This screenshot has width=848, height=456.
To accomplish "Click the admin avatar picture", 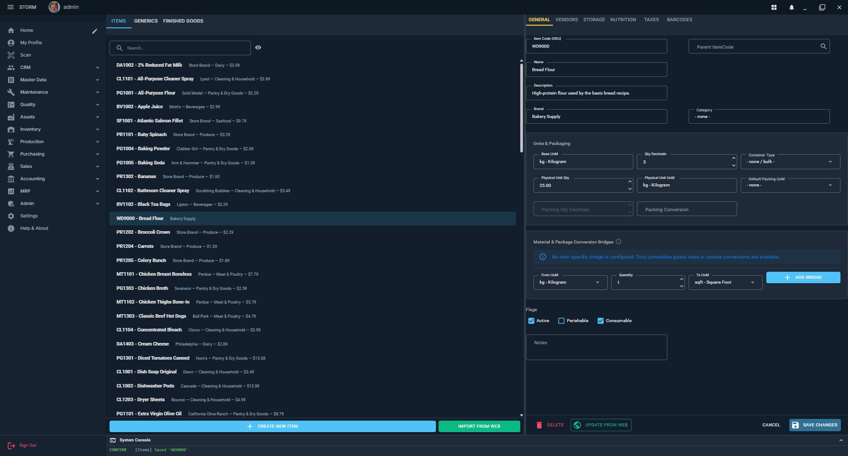I will coord(54,7).
